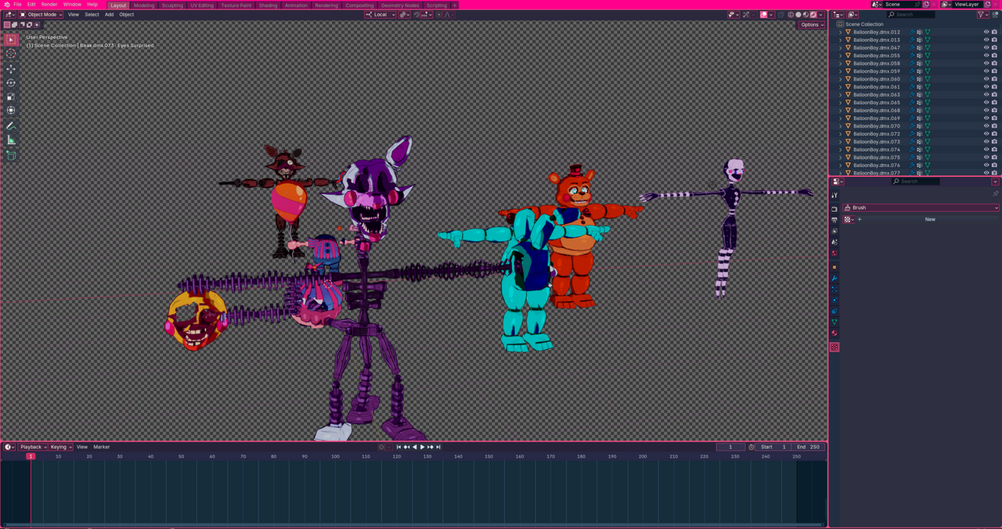1002x529 pixels.
Task: Switch to solid viewport shading
Action: (x=798, y=14)
